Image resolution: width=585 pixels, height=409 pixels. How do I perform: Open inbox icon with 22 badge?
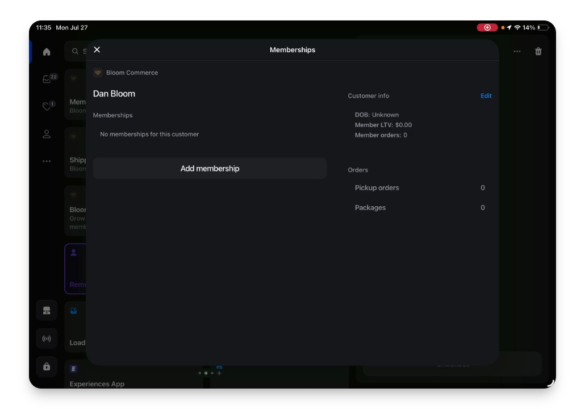pos(48,79)
